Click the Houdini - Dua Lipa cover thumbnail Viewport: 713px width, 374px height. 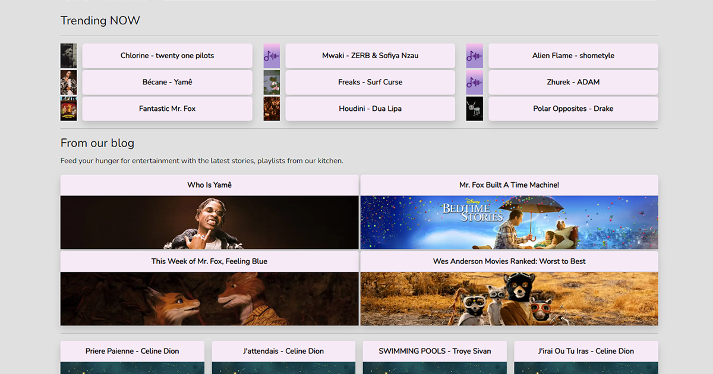pyautogui.click(x=272, y=109)
